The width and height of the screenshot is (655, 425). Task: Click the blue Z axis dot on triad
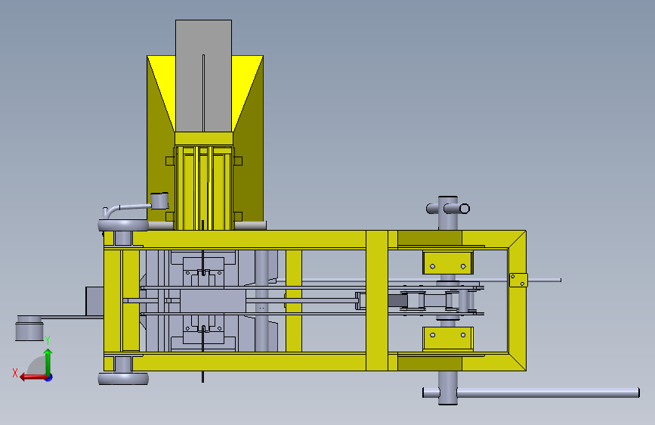click(x=49, y=377)
